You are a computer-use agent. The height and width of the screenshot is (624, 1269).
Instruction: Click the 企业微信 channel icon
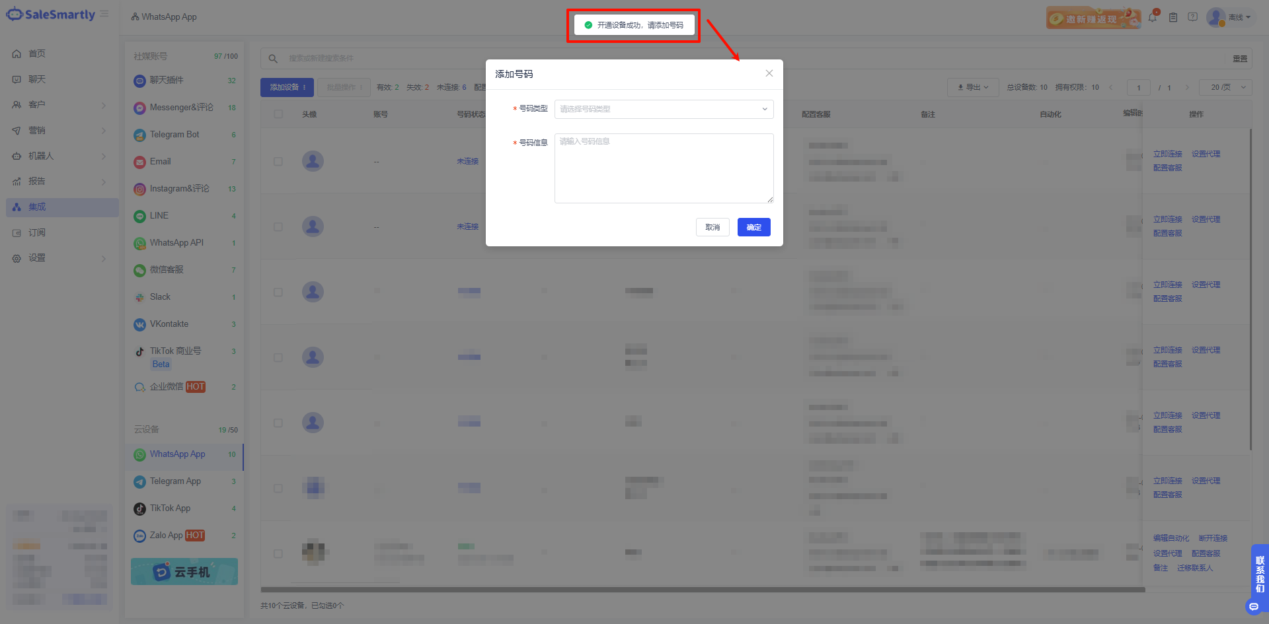(139, 387)
